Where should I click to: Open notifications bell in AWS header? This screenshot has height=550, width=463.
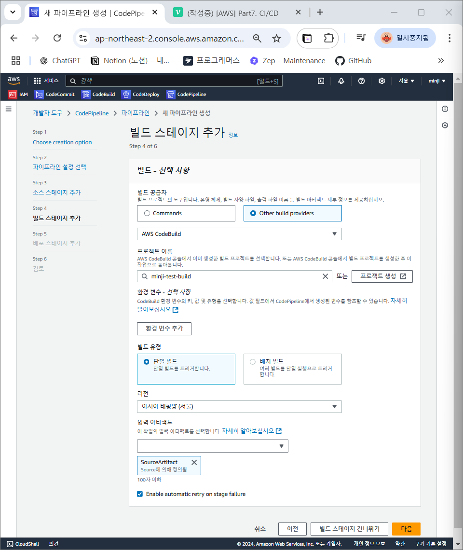[341, 81]
